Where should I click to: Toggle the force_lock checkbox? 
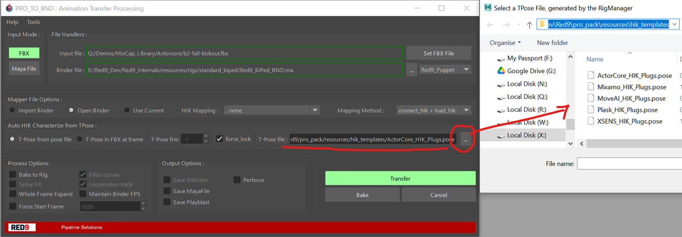click(219, 139)
